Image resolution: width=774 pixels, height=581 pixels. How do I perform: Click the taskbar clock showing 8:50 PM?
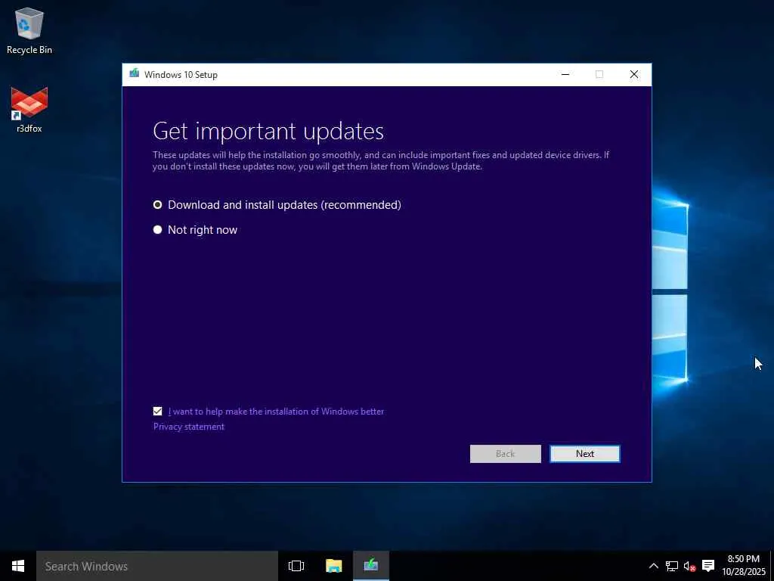pyautogui.click(x=744, y=566)
